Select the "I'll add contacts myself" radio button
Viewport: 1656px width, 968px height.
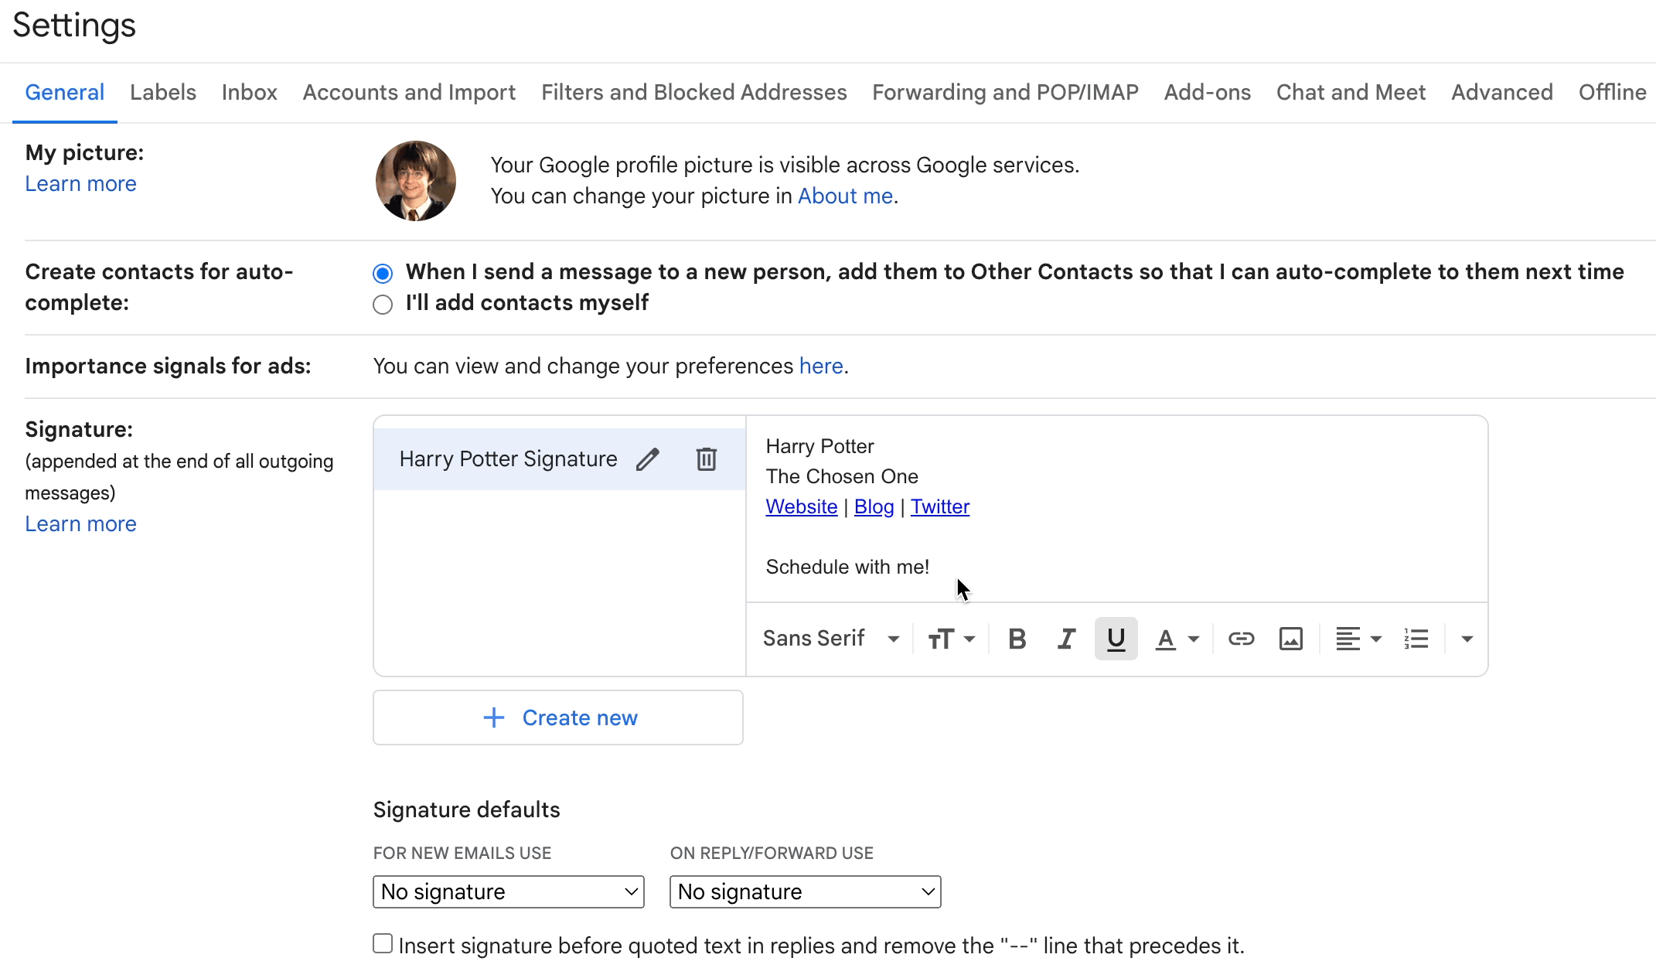pos(383,305)
